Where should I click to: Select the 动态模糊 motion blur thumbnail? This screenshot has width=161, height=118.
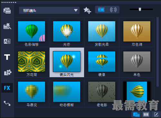(67, 92)
